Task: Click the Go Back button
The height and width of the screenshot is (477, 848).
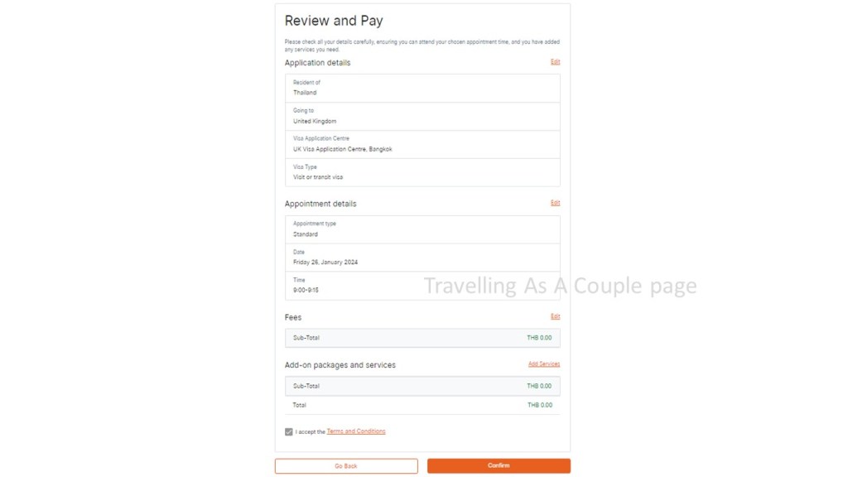Action: point(346,466)
